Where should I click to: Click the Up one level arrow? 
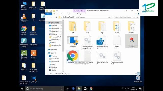56,17
